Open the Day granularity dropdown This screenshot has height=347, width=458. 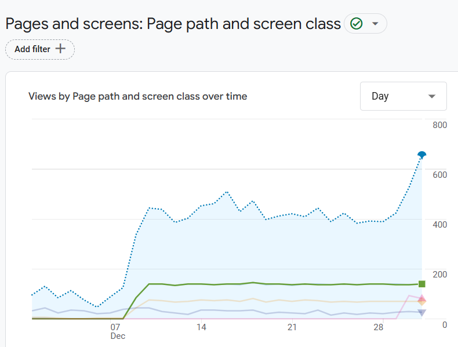[x=403, y=96]
